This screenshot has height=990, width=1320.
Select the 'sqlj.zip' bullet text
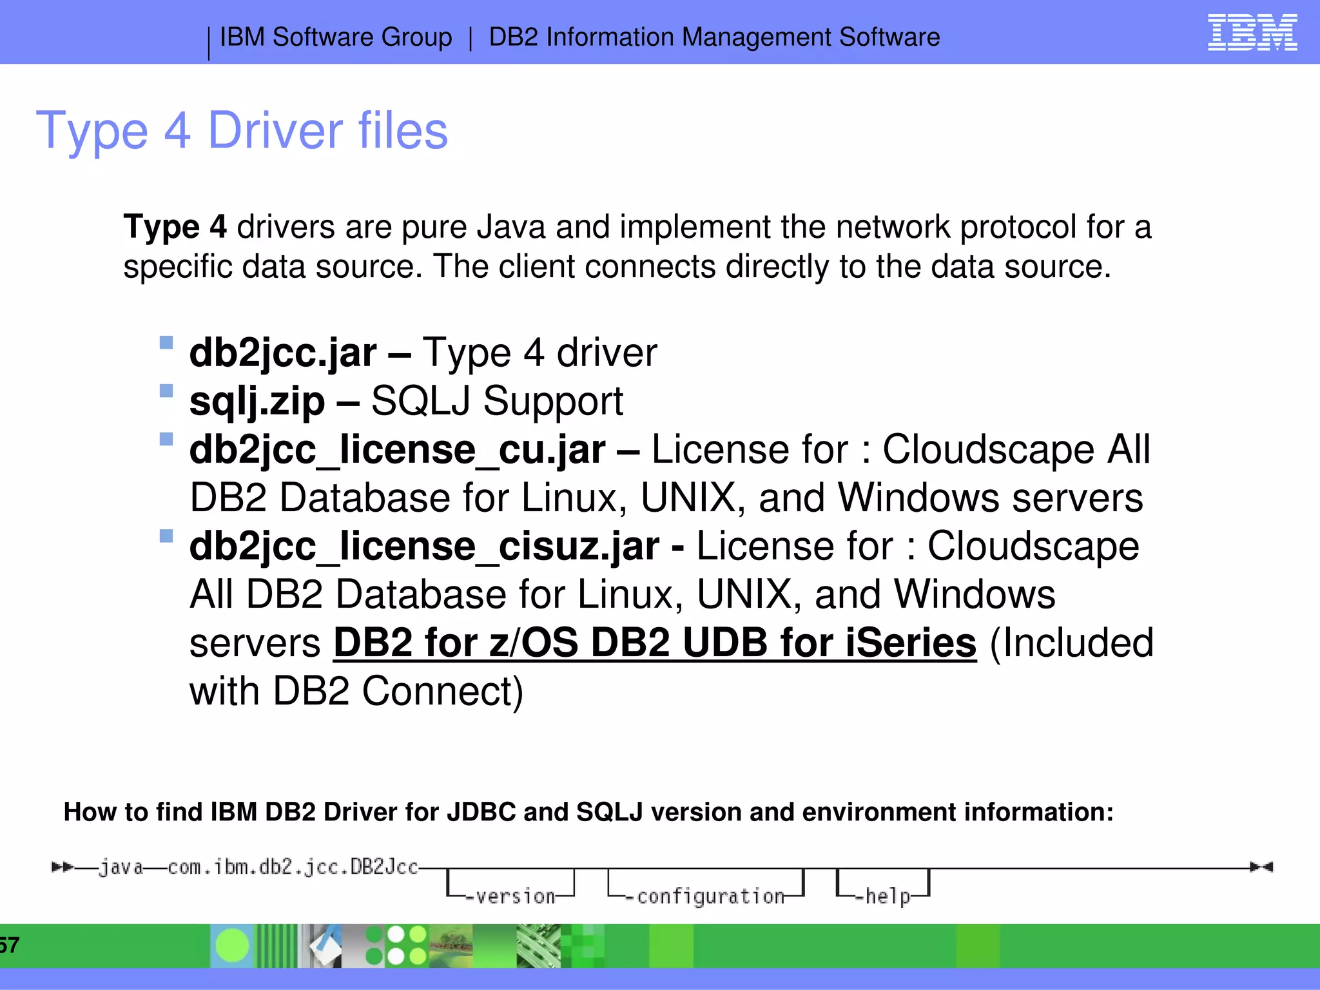coord(257,402)
